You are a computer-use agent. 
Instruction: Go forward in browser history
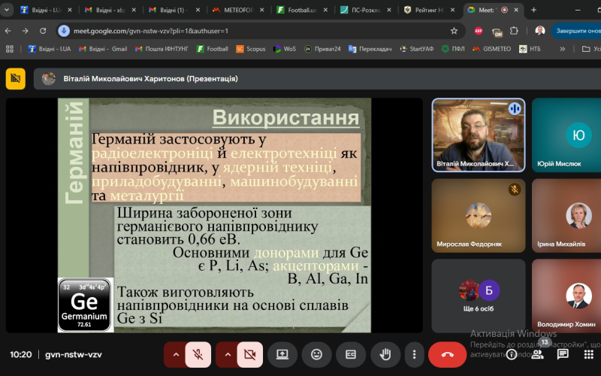point(26,31)
